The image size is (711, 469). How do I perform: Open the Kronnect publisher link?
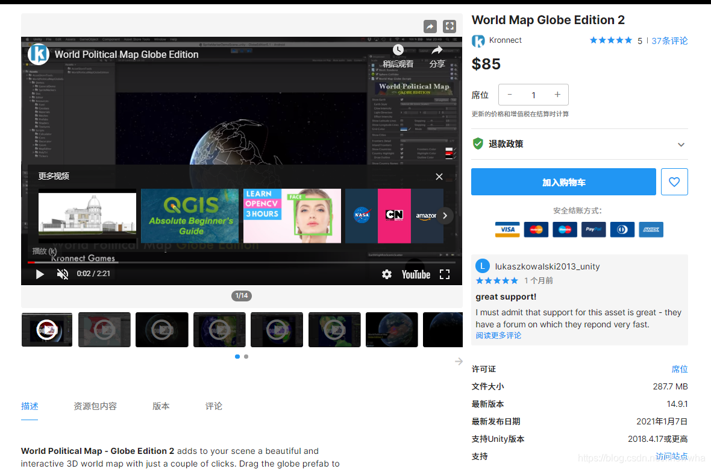coord(505,40)
